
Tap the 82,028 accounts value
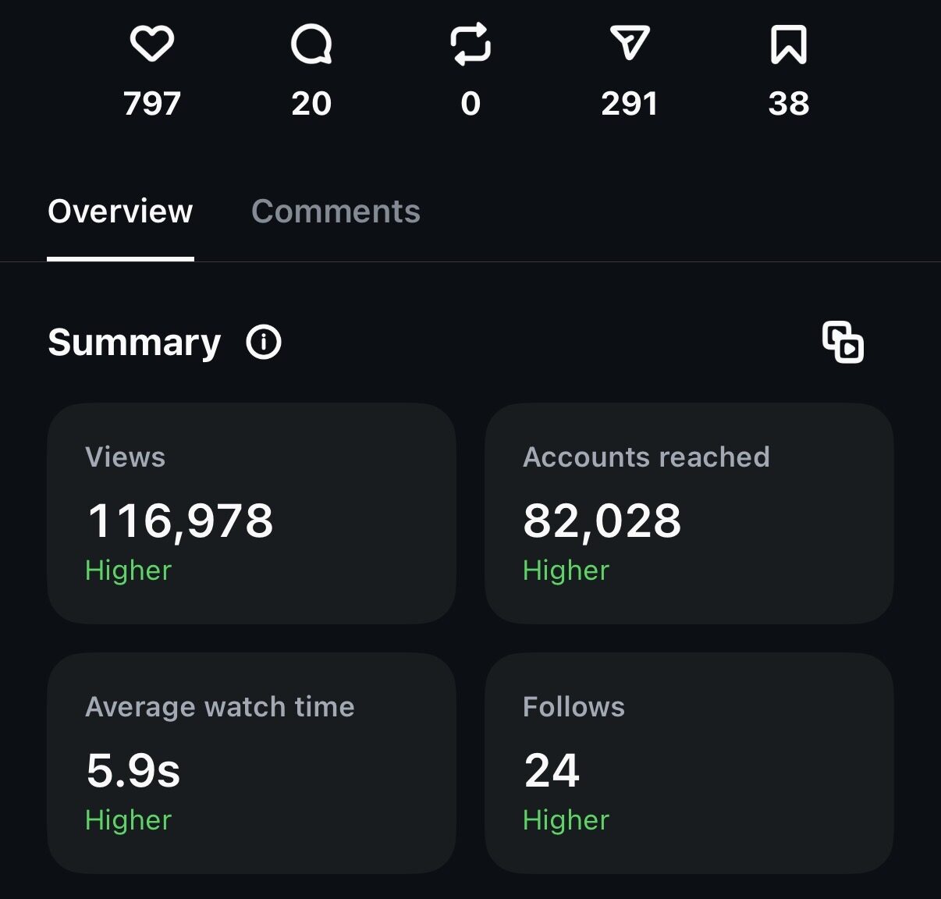pos(602,521)
